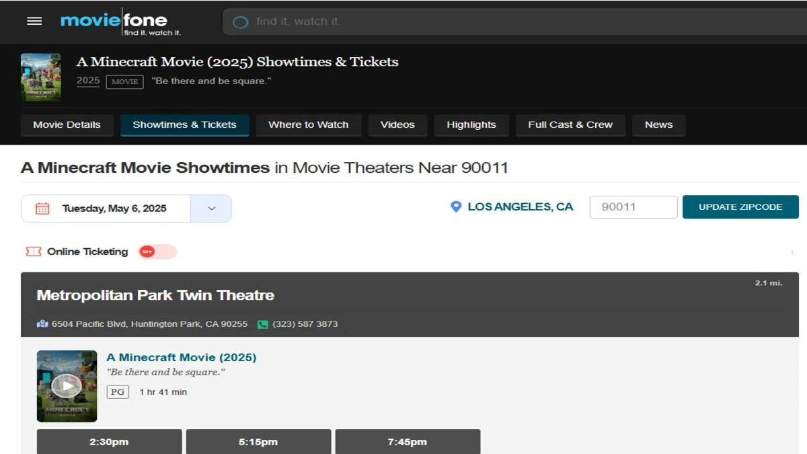The image size is (807, 454).
Task: Open the hamburger menu icon
Action: tap(34, 21)
